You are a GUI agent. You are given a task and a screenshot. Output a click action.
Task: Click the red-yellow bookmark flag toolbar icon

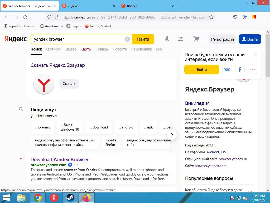254,17
